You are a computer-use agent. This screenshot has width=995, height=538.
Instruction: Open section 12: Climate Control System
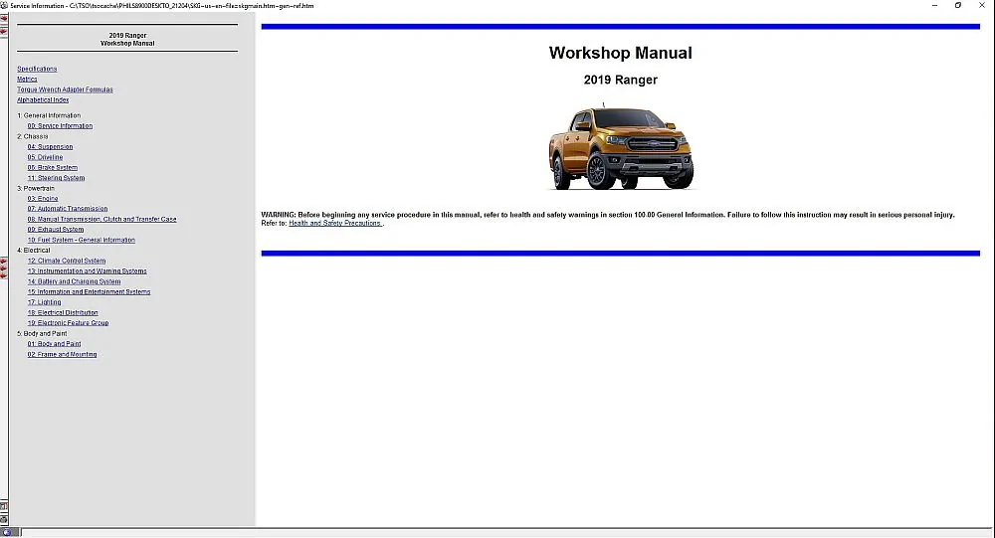67,261
